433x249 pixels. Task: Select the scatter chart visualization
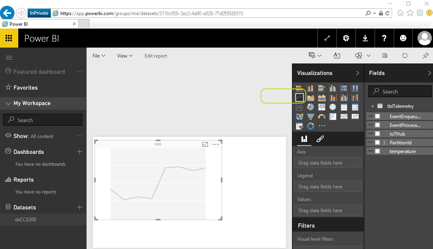tap(300, 107)
